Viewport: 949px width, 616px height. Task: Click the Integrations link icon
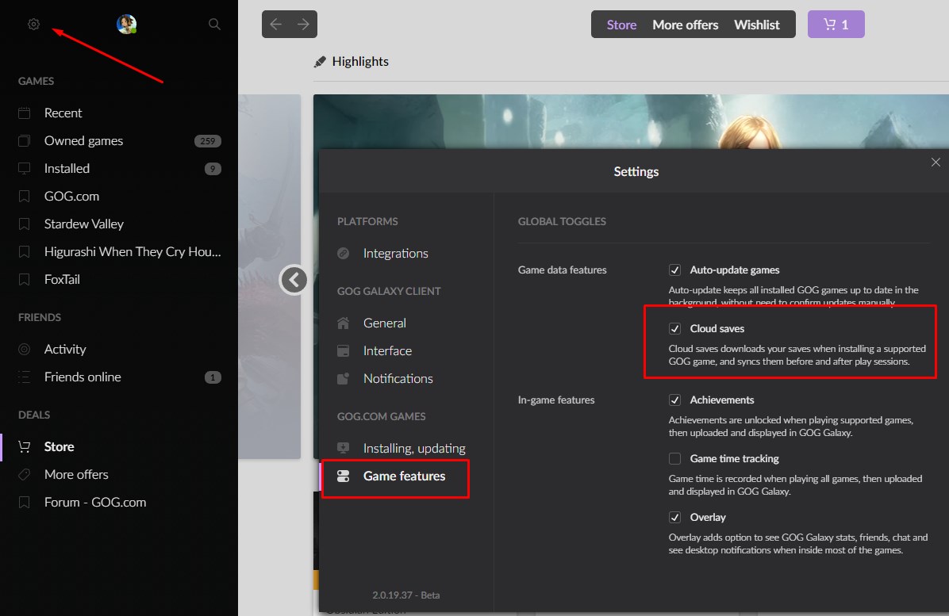click(x=343, y=253)
